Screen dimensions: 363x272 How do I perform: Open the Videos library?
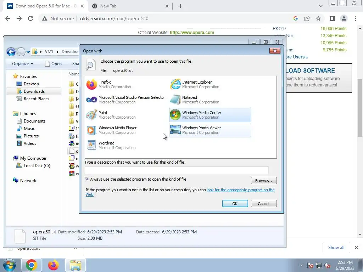click(30, 143)
